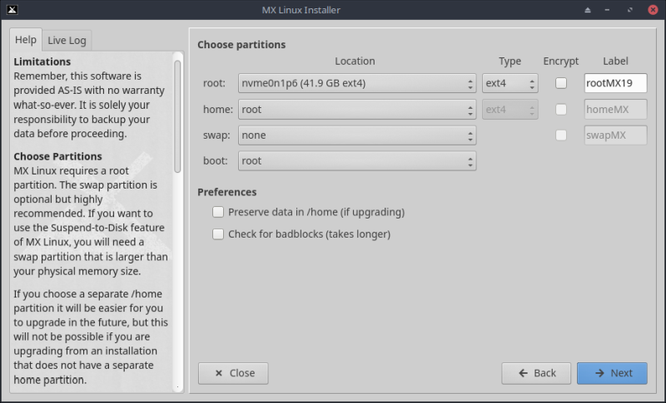
Task: Minimize the MX Linux Installer window
Action: (608, 10)
